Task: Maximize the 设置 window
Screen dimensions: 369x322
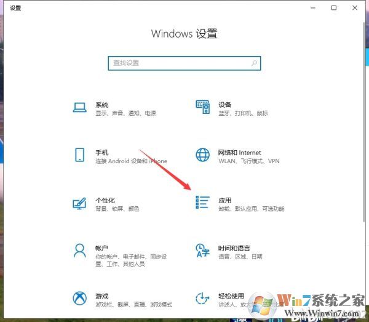Action: pos(334,8)
